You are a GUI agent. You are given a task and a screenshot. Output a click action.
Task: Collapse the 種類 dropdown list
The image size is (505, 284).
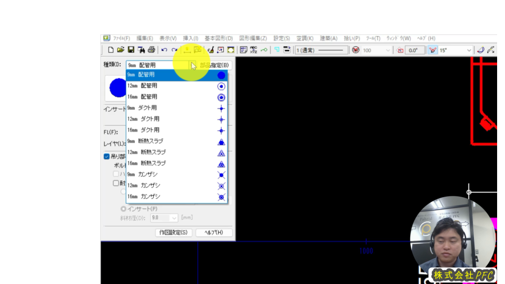click(193, 65)
